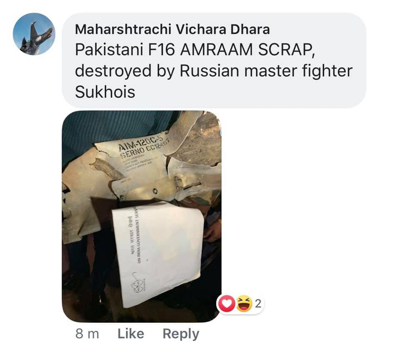The height and width of the screenshot is (351, 399).
Task: Click the laughing haha reaction icon
Action: (244, 304)
